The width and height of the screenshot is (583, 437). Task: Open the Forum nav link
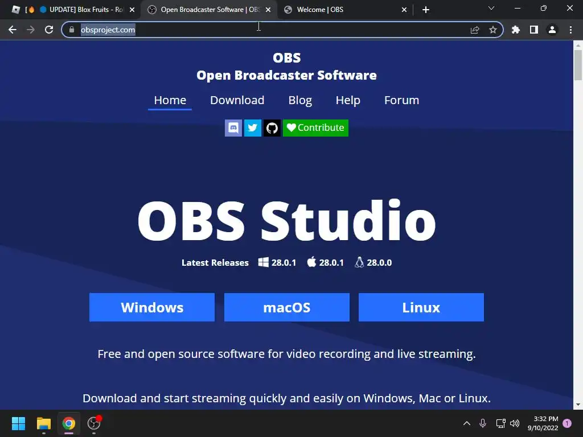[401, 100]
